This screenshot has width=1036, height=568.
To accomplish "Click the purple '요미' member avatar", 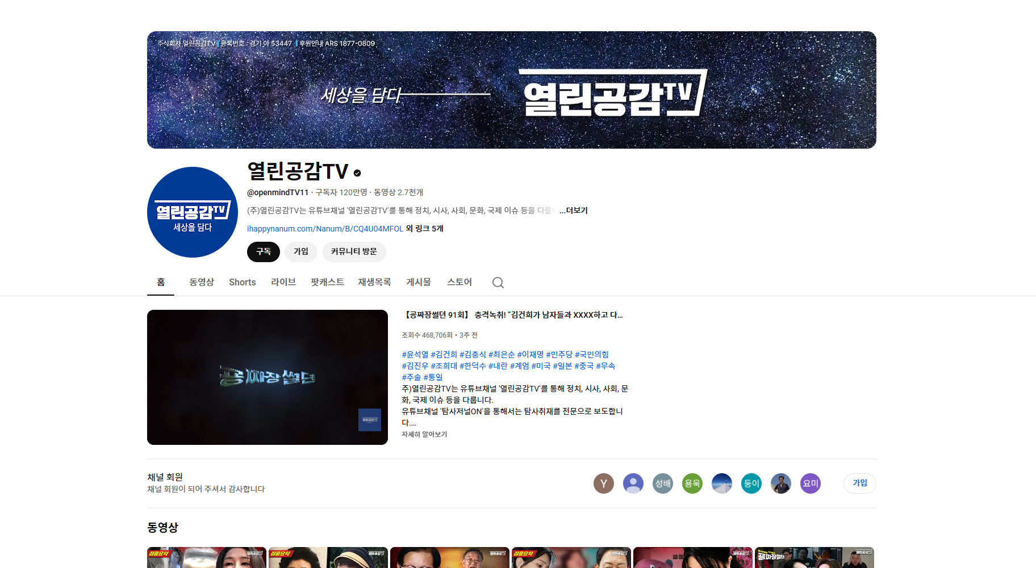I will click(x=810, y=483).
